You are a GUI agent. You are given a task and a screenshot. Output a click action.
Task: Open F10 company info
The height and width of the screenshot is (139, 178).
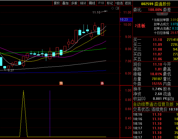point(101,3)
